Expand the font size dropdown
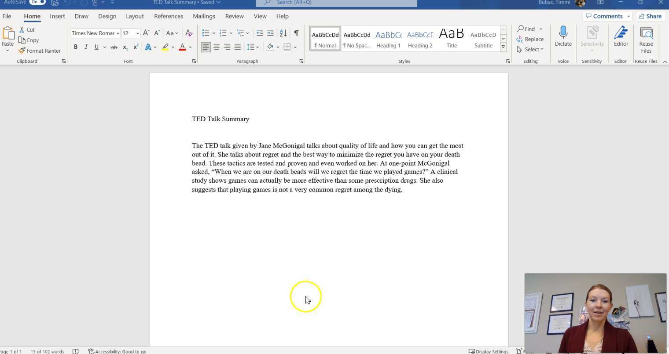This screenshot has width=669, height=354. pos(137,33)
